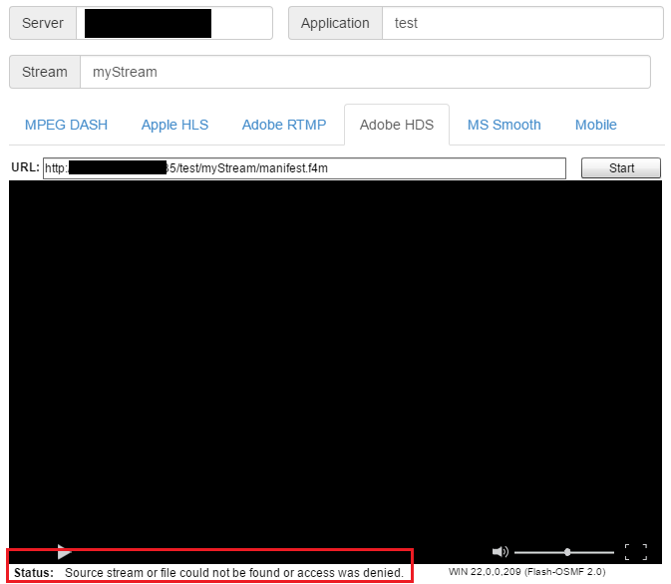Click the play button in video player

click(64, 552)
